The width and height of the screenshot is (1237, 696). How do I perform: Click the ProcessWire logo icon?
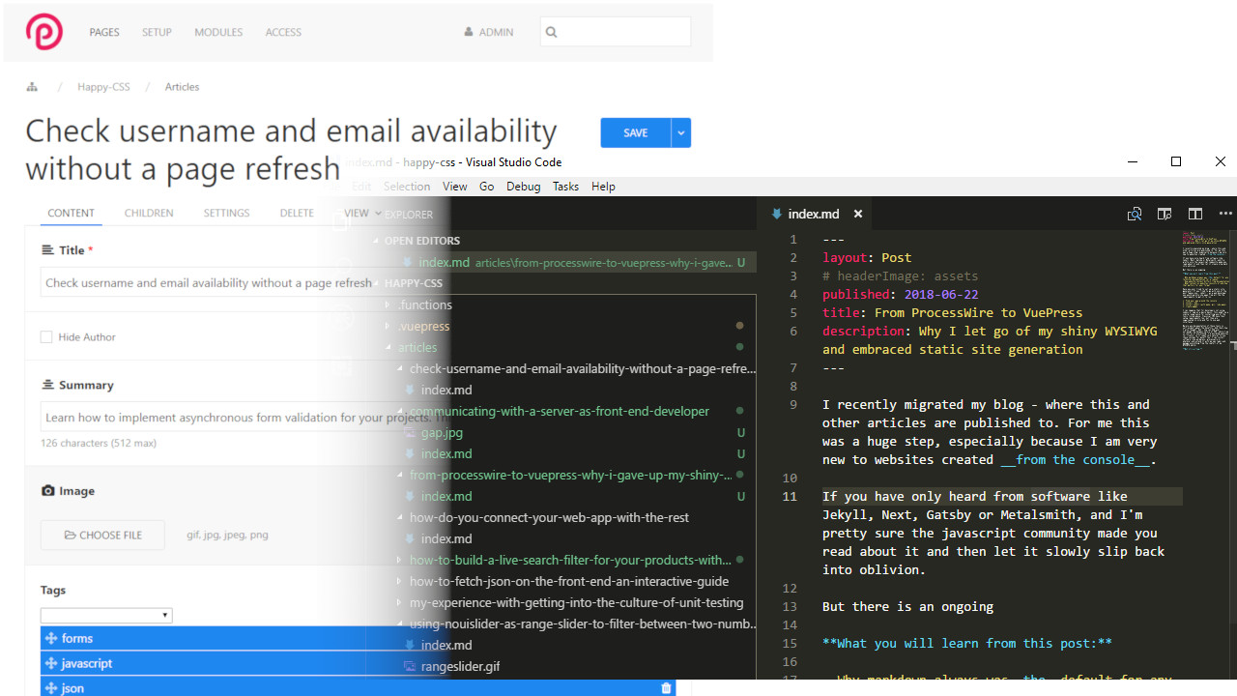[44, 32]
